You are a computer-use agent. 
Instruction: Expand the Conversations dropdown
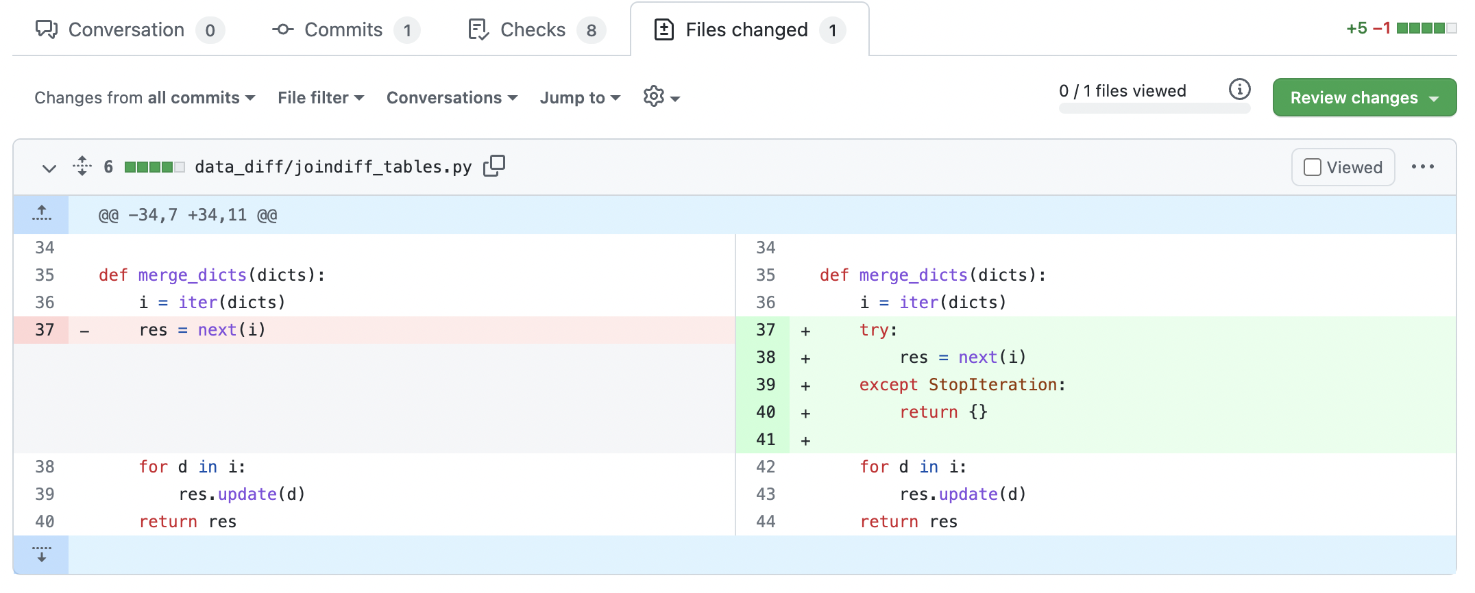(452, 98)
